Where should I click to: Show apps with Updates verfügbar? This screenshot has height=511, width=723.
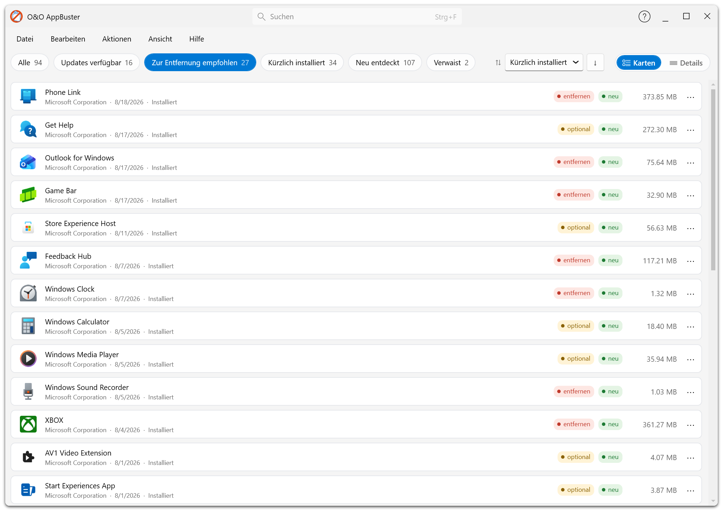coord(97,63)
